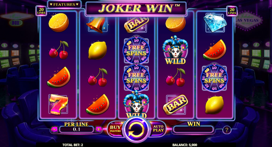Click the BAR symbol on reel four
Image resolution: width=272 pixels, height=147 pixels.
176,104
